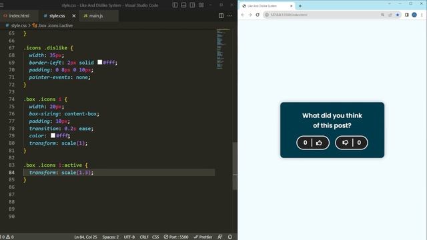Click Ln 84, Col 25 indicator

point(85,237)
